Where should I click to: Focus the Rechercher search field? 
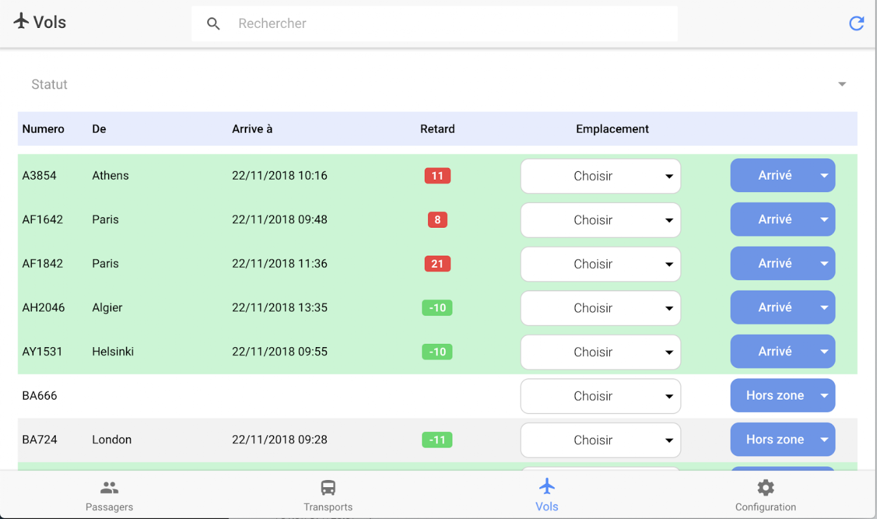pos(435,24)
